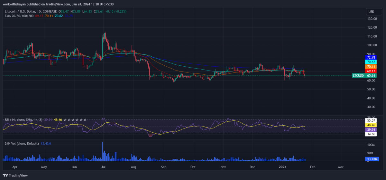Click the EMA 20/50/100/200 indicator legend
Image resolution: width=386 pixels, height=180 pixels.
19,15
